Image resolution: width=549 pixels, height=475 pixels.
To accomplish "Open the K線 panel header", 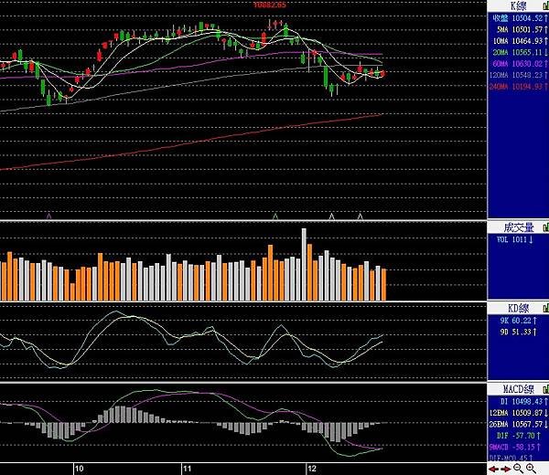I will tap(519, 6).
